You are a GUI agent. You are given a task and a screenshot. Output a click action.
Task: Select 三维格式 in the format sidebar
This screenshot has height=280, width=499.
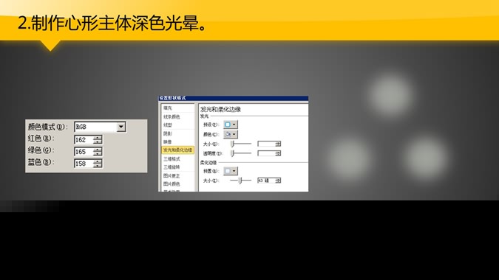pos(172,158)
